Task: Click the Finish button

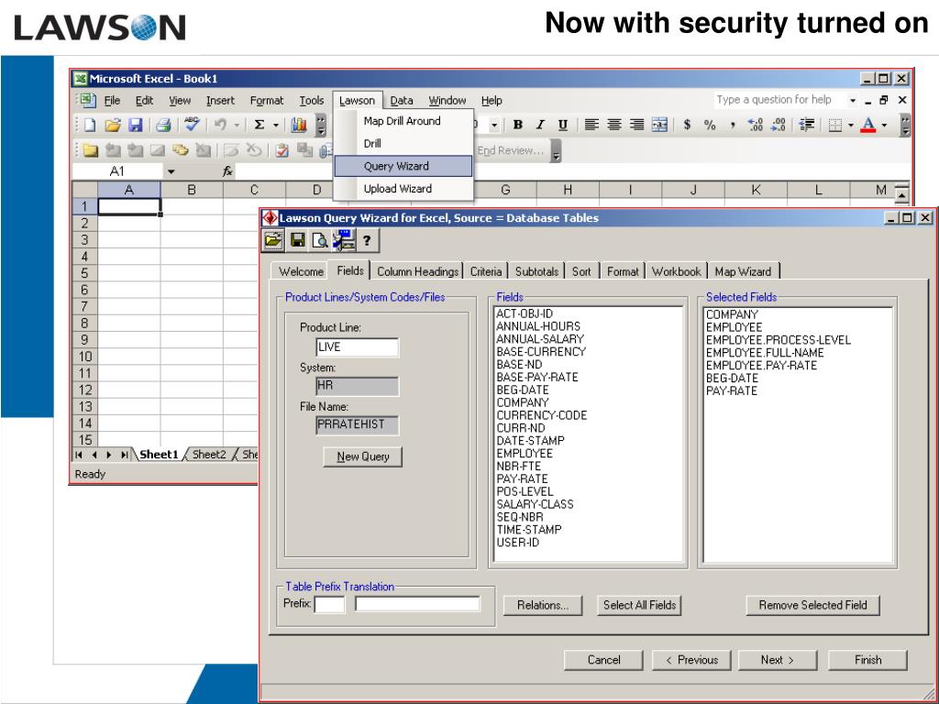Action: (867, 660)
